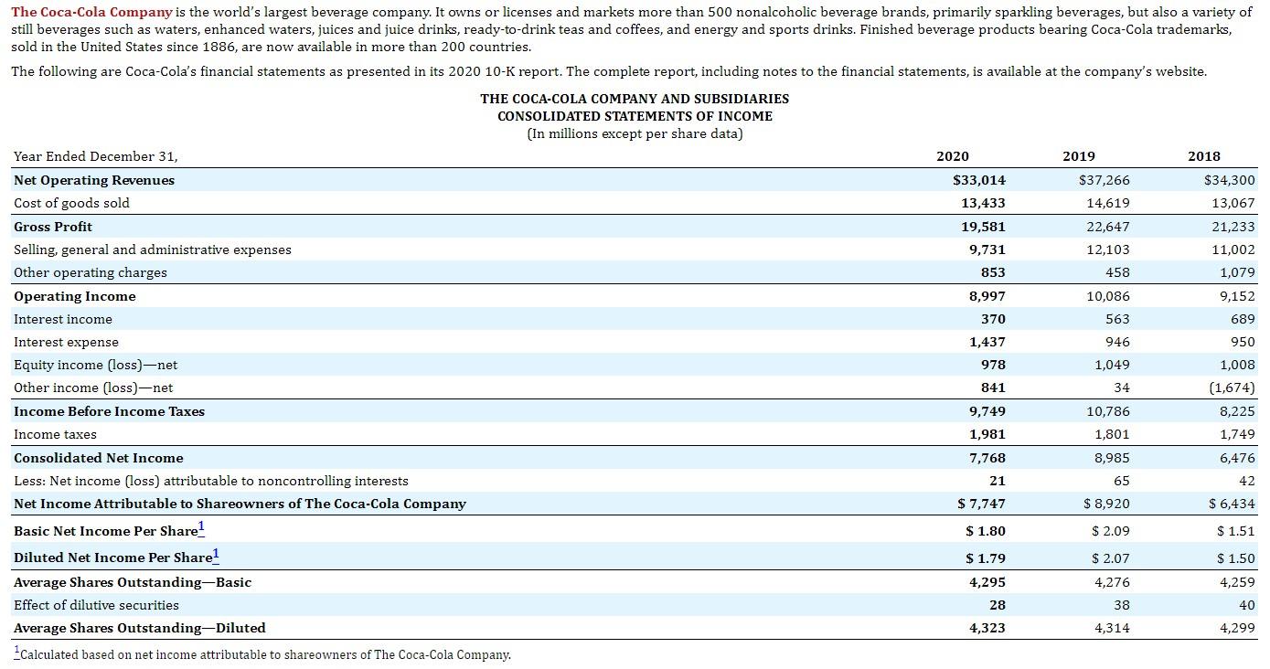Select the 2018 gross profit value 21,233
This screenshot has width=1270, height=669.
point(1233,227)
